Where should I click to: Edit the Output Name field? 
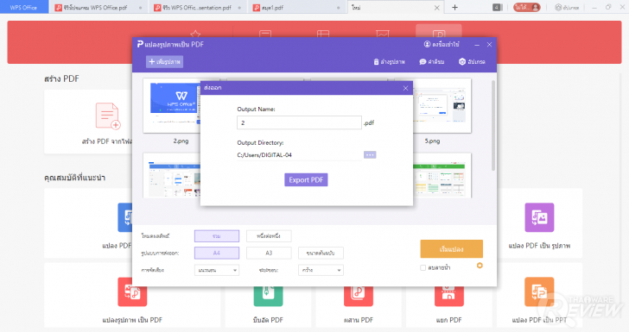(299, 122)
